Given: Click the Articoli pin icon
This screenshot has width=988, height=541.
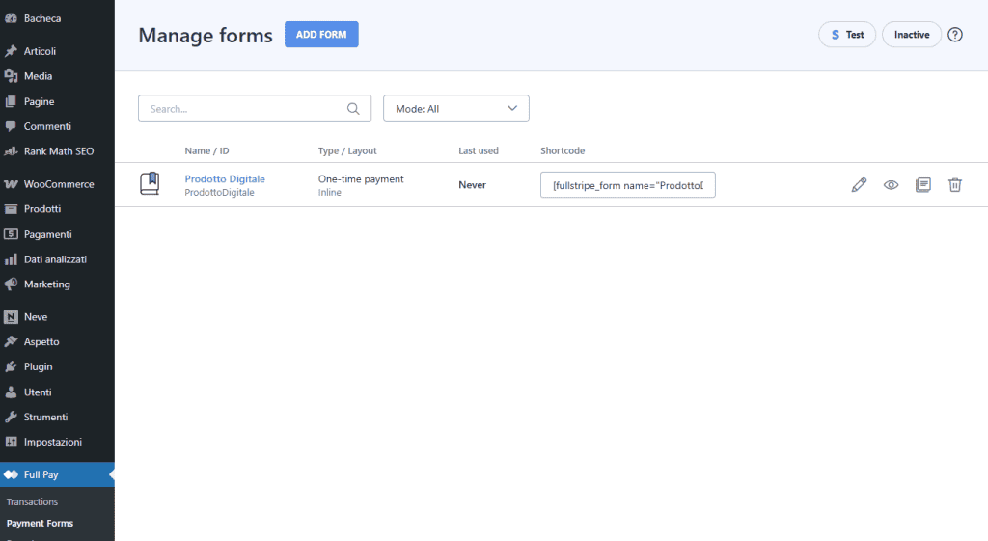Looking at the screenshot, I should click(x=11, y=51).
